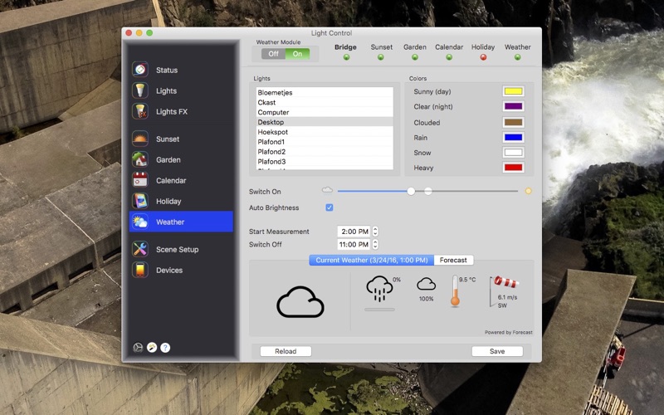Open the Holiday sidebar icon
The width and height of the screenshot is (664, 415).
(140, 201)
